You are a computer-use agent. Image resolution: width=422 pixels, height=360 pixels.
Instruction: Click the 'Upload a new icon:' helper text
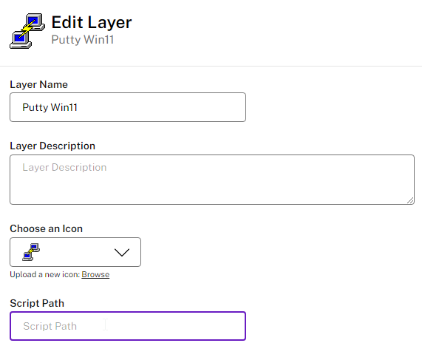pos(45,274)
